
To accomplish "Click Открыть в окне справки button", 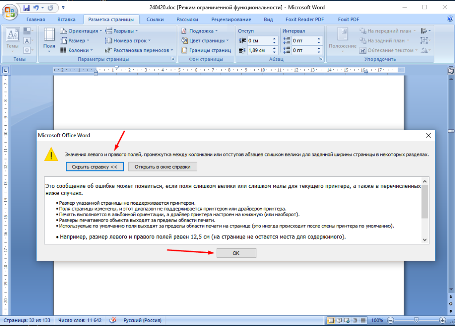I will pos(163,167).
